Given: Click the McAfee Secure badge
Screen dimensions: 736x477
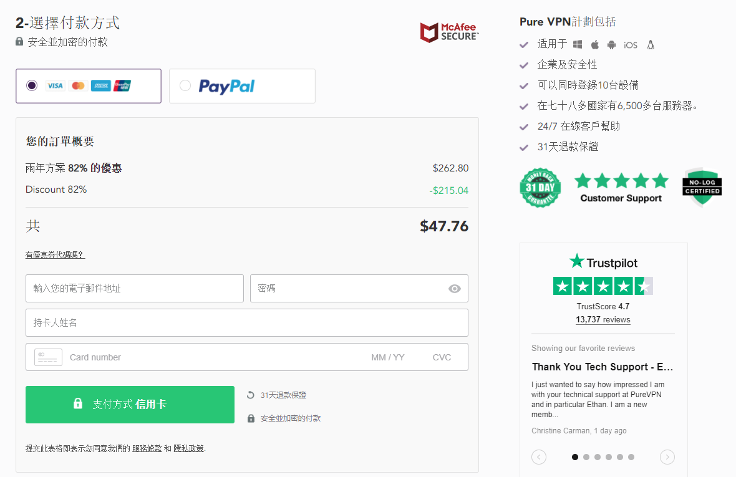Looking at the screenshot, I should click(449, 32).
